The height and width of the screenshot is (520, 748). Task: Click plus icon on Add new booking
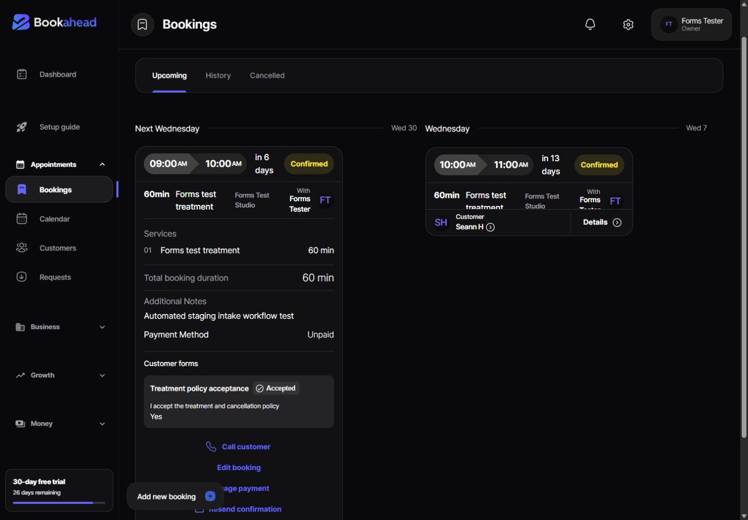click(210, 496)
